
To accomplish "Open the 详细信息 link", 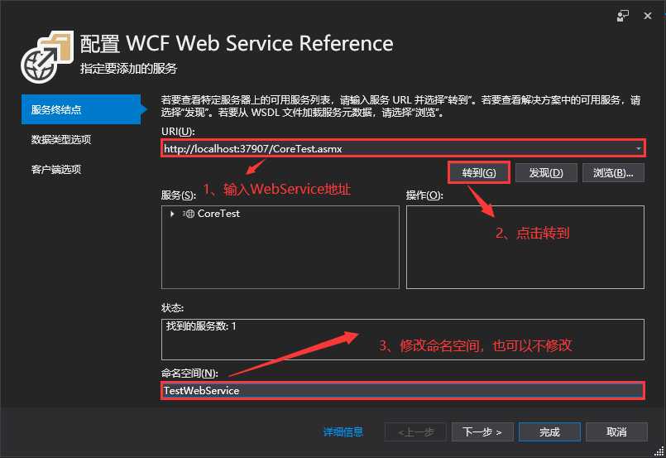I will [343, 432].
